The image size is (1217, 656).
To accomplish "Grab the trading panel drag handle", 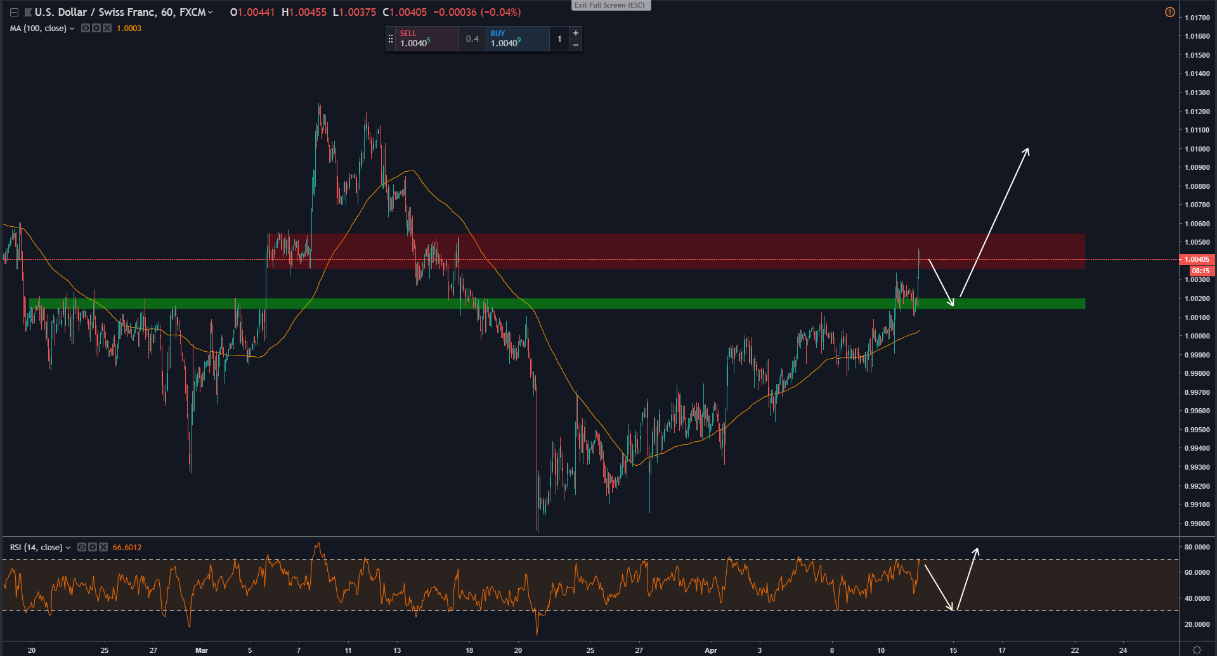I will (391, 39).
